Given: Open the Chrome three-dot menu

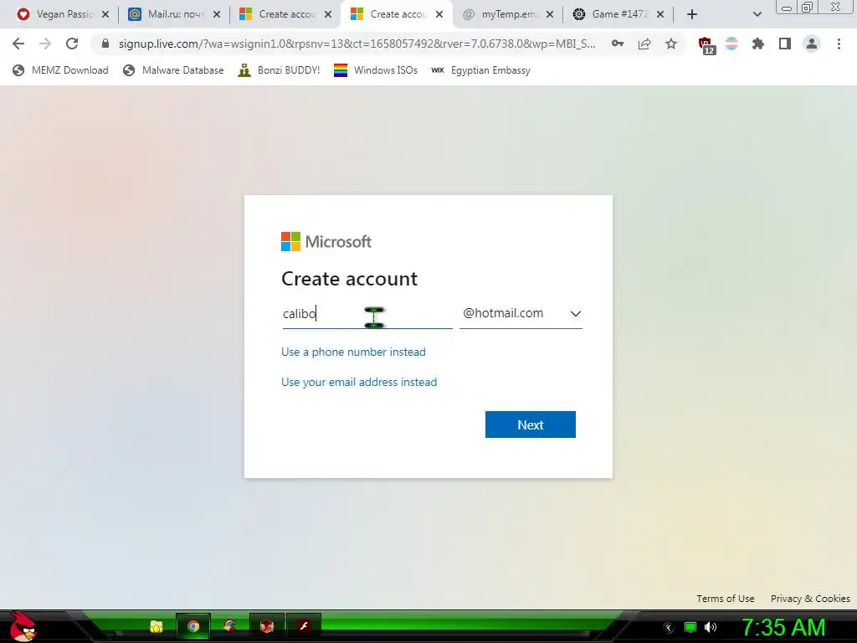Looking at the screenshot, I should (x=839, y=44).
